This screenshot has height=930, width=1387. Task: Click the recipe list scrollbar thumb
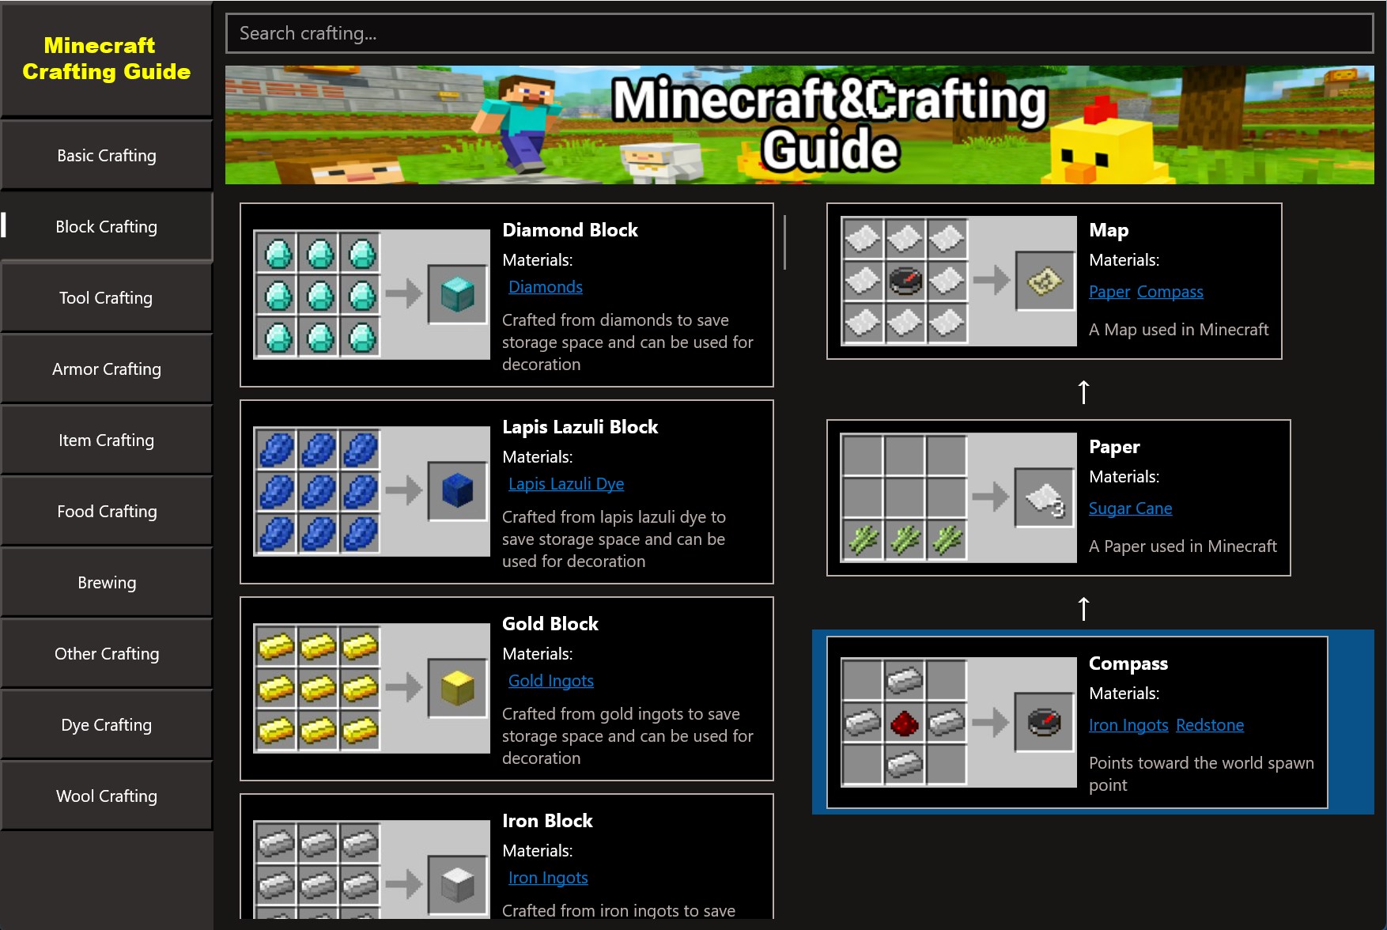784,242
